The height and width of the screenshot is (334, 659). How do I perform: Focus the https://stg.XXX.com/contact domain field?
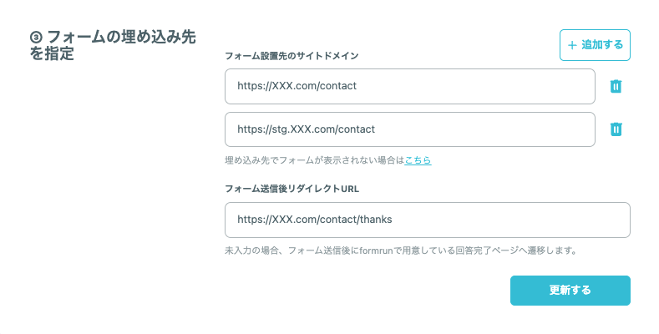410,129
